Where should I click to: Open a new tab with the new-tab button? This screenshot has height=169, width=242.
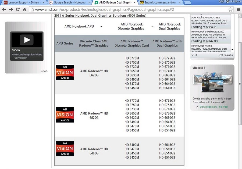point(187,3)
